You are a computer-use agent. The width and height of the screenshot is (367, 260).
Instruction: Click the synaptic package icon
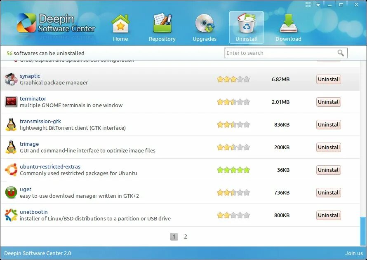pos(11,79)
